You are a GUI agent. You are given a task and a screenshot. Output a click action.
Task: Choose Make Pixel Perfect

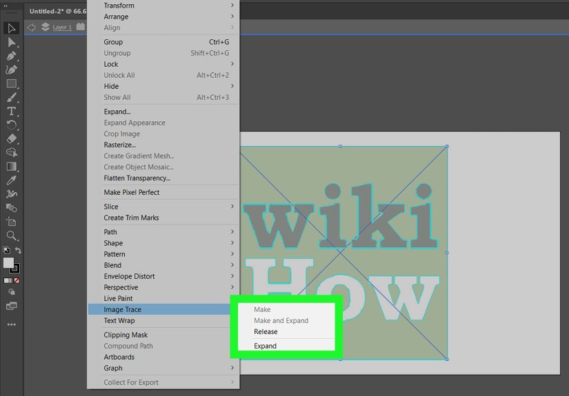click(x=163, y=192)
